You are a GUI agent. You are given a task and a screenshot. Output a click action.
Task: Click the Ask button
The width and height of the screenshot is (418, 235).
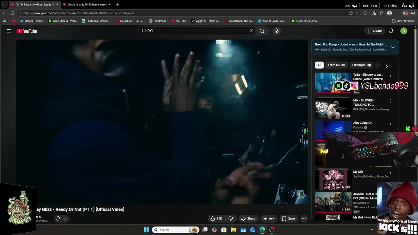pyautogui.click(x=268, y=219)
